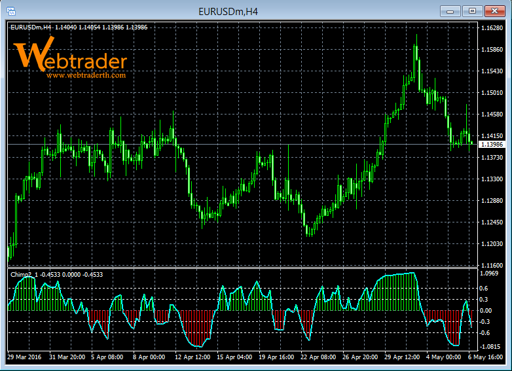The image size is (512, 371).
Task: Click the 1.0969 indicator scale value
Action: coord(489,273)
